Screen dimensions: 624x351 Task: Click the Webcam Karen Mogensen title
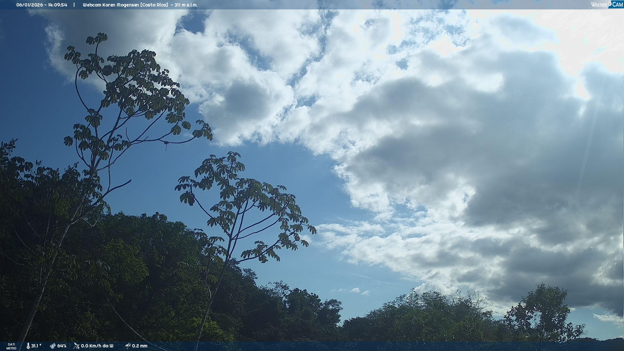coord(111,5)
